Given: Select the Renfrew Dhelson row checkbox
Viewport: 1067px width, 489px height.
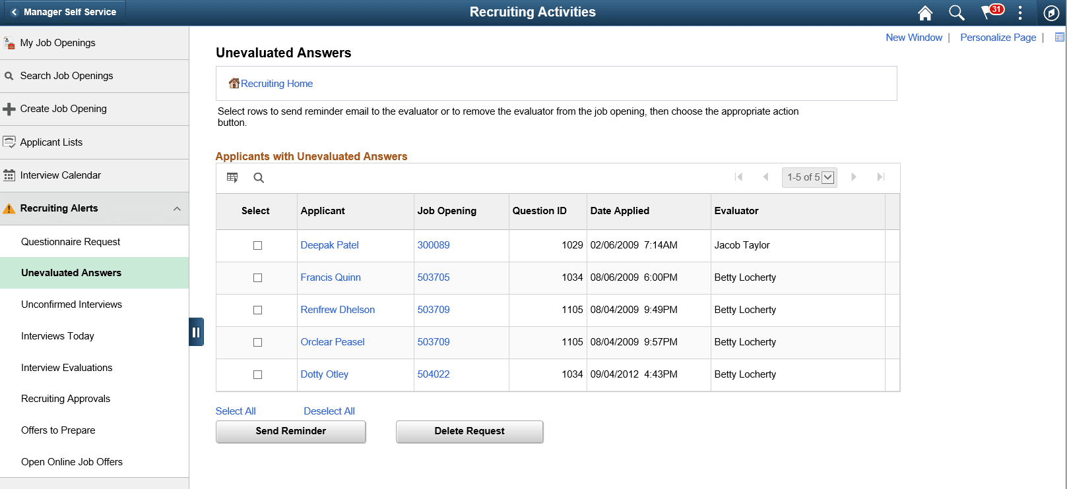Looking at the screenshot, I should pyautogui.click(x=257, y=310).
